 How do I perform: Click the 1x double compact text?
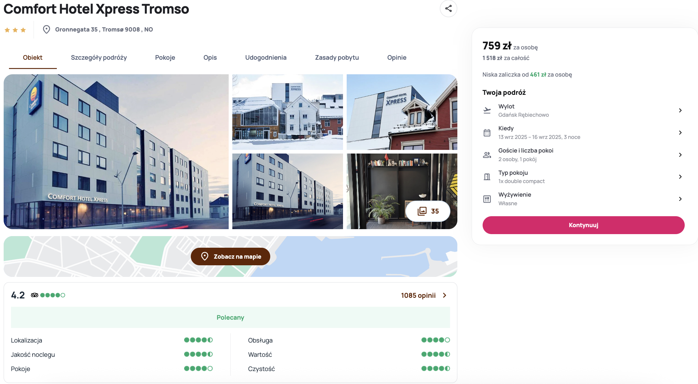pos(522,181)
